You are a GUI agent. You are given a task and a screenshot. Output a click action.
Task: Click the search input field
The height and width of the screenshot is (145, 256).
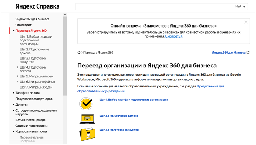pos(154,6)
